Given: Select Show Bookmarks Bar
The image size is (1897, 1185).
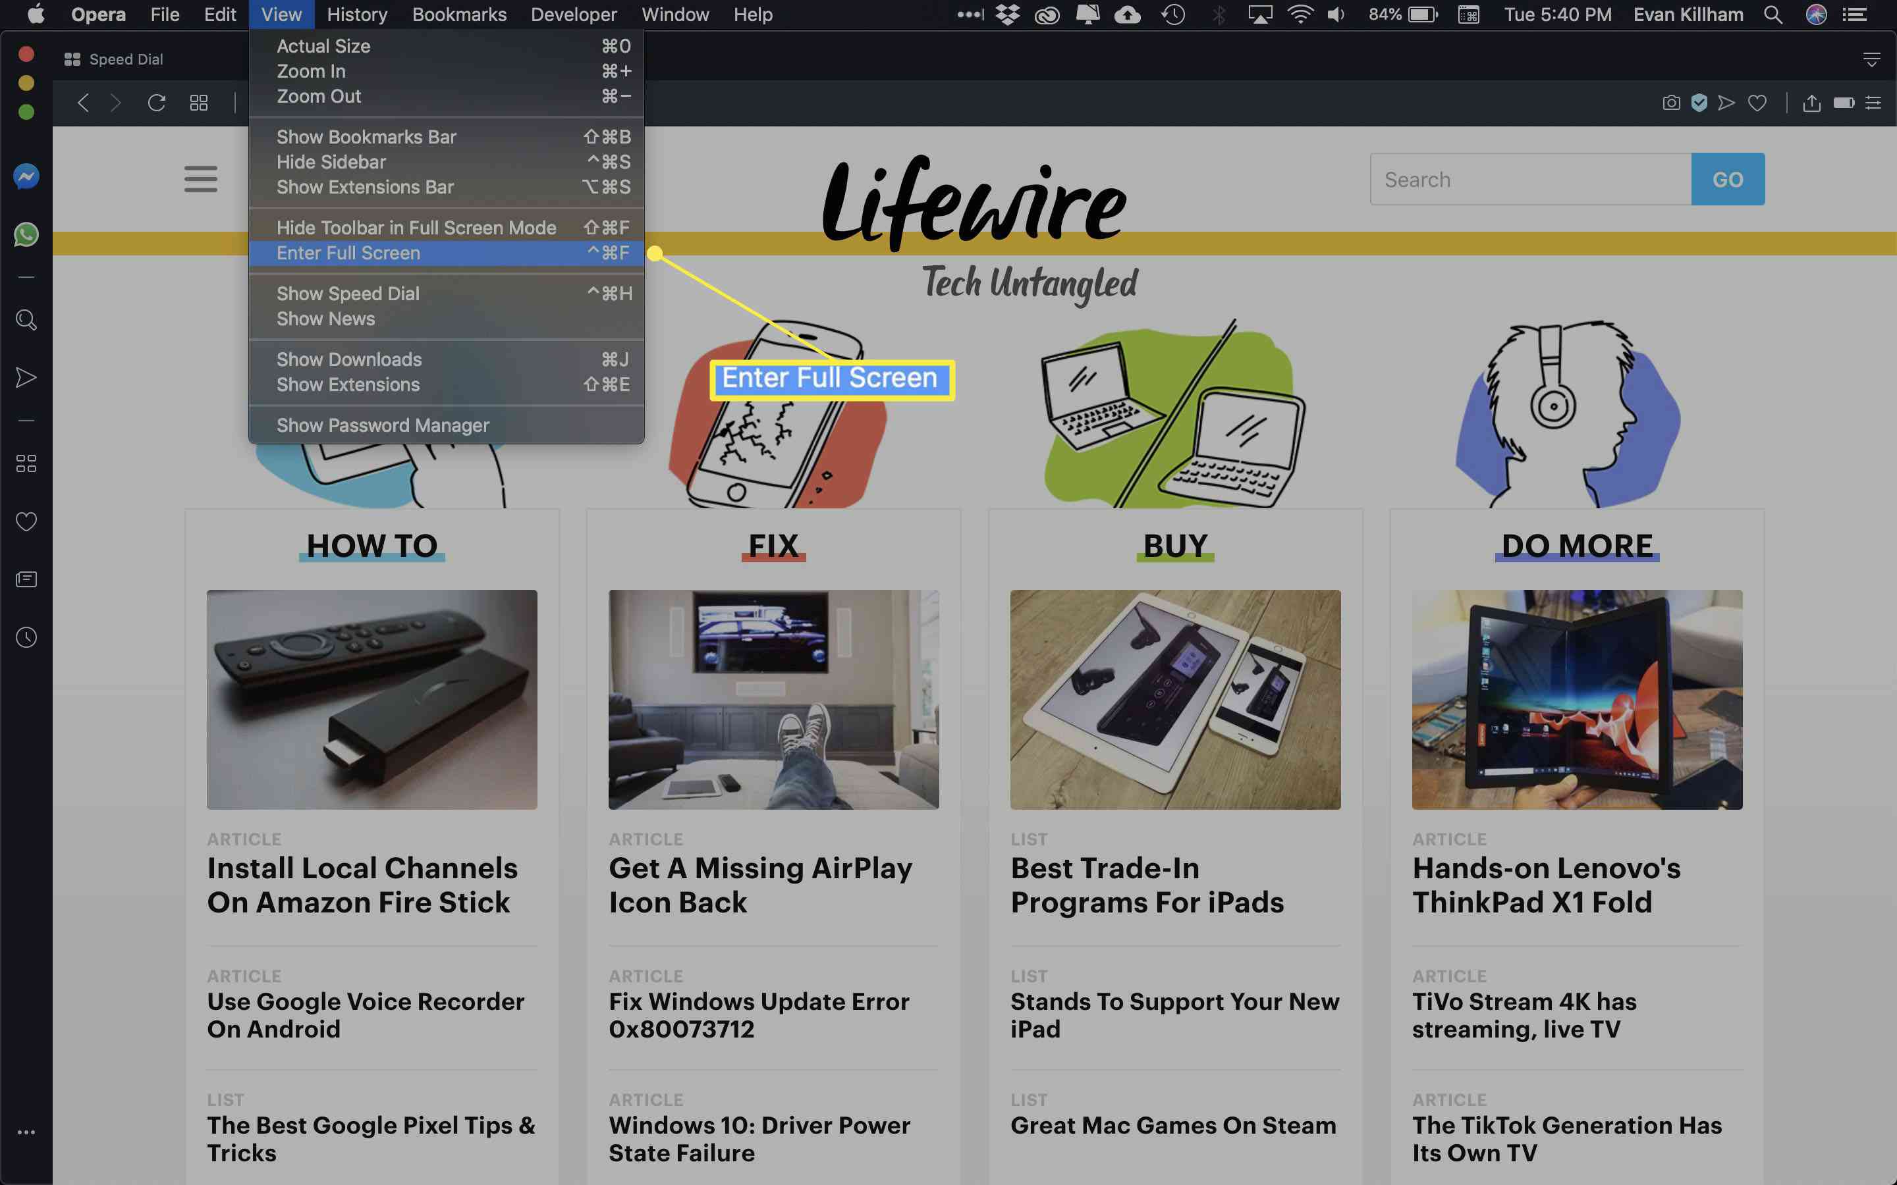Looking at the screenshot, I should point(446,137).
